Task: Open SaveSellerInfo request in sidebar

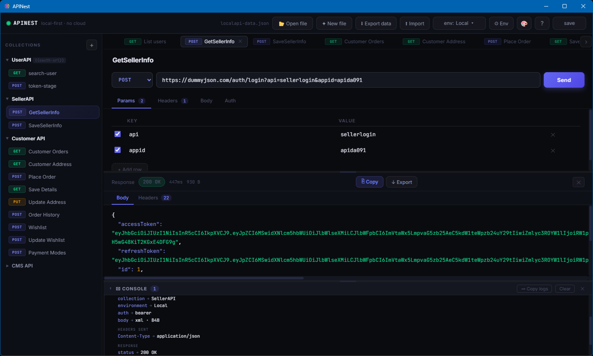Action: [x=53, y=126]
